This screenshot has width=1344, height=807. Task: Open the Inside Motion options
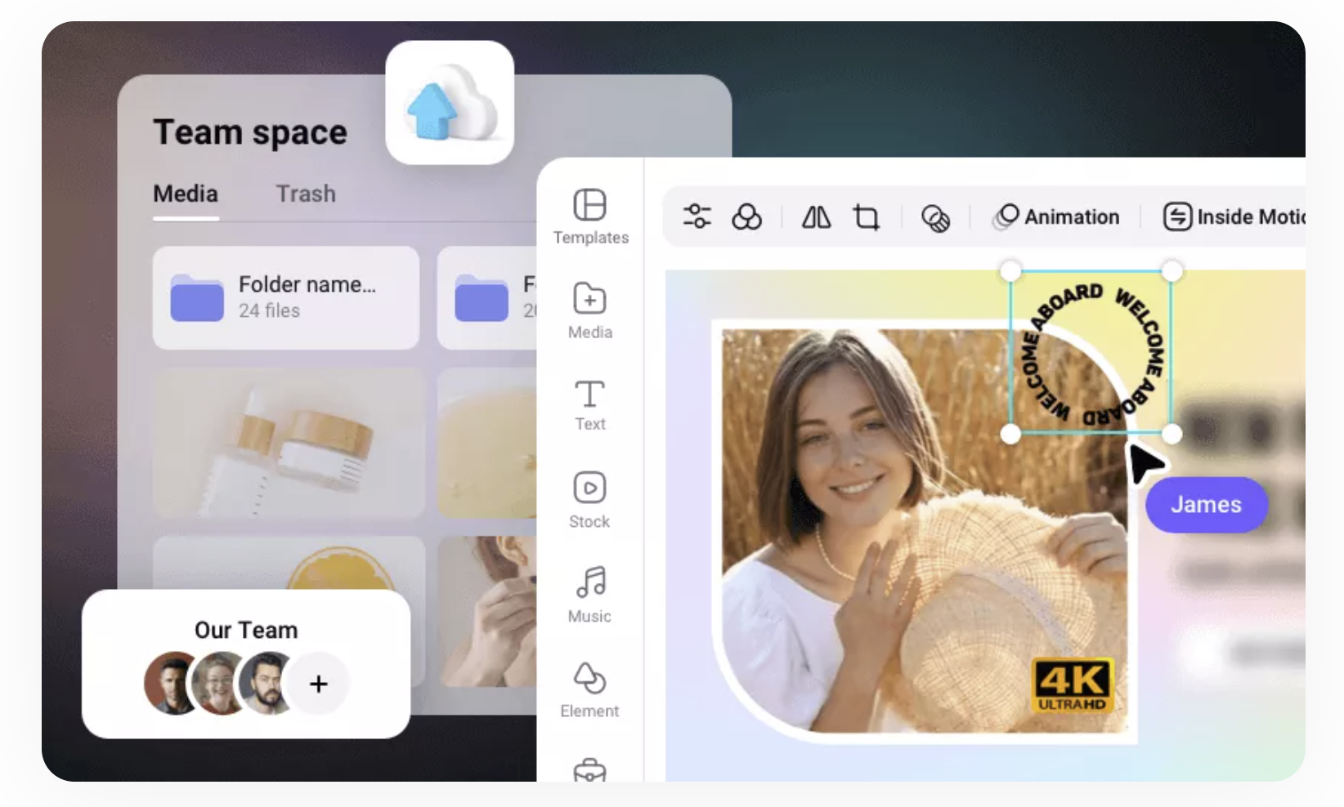1234,216
